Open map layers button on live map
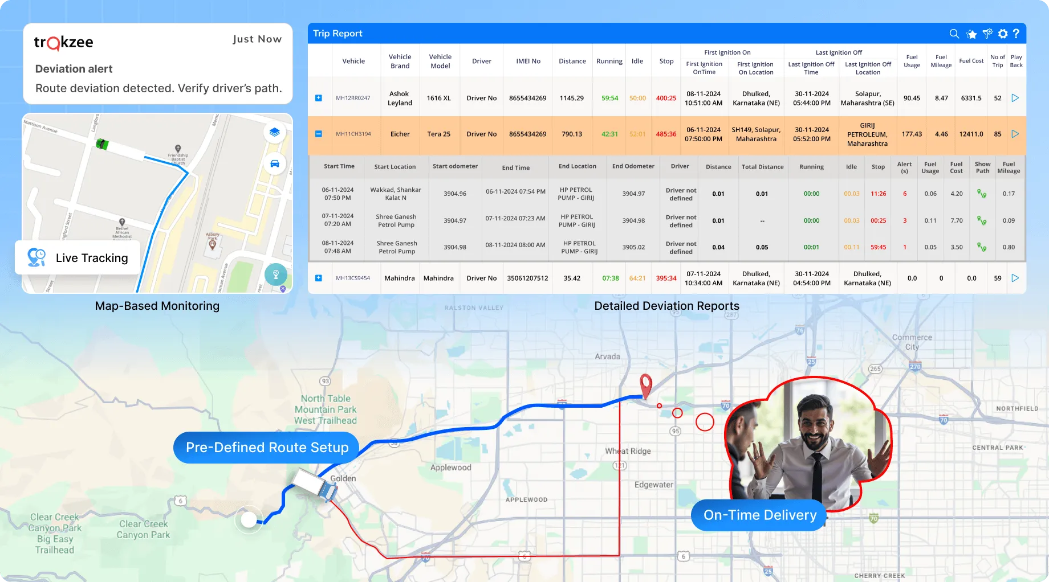 pos(275,132)
